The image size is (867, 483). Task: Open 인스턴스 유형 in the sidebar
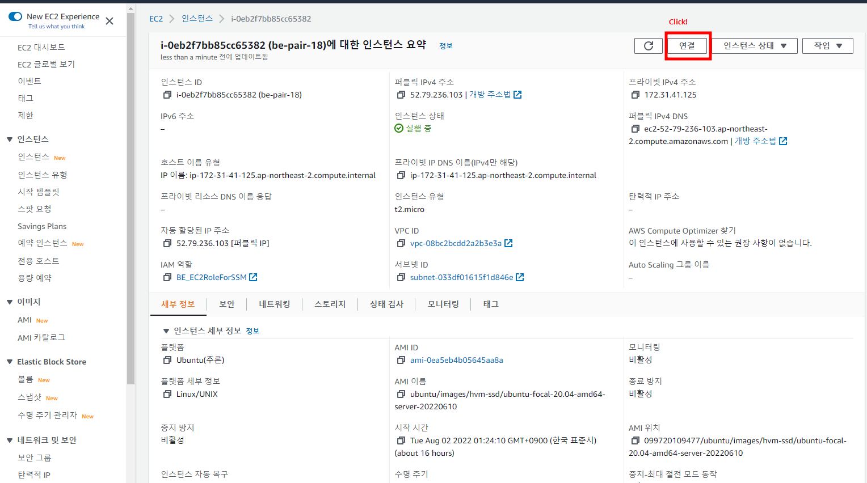pos(43,175)
